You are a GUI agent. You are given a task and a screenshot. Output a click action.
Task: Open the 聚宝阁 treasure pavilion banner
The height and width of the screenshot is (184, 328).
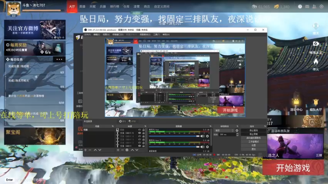pyautogui.click(x=35, y=136)
